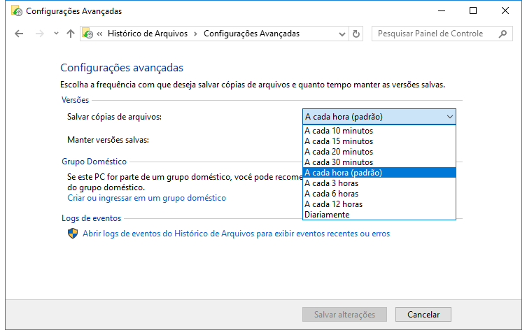Expand the address bar history dropdown
Viewport: 527px width, 335px height.
342,34
